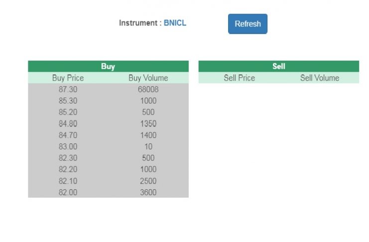Click the 85.20 buy price cell
The image size is (369, 242).
pyautogui.click(x=68, y=112)
